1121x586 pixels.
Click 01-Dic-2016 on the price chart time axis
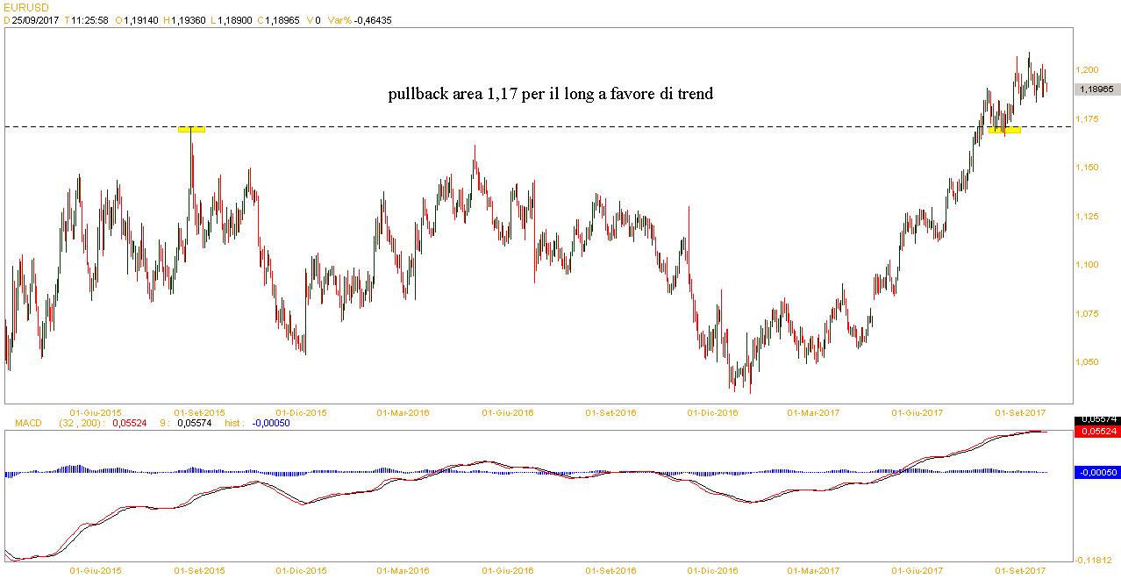pyautogui.click(x=711, y=411)
